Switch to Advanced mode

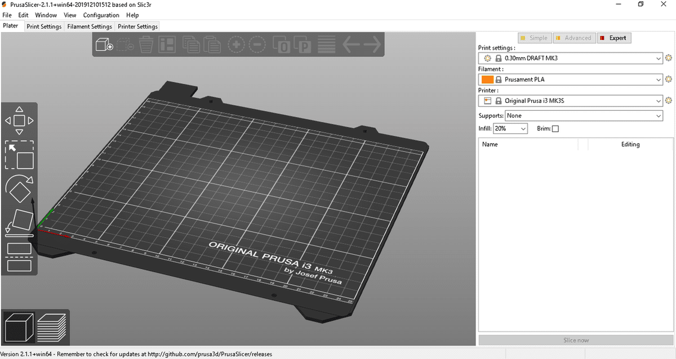click(x=573, y=38)
